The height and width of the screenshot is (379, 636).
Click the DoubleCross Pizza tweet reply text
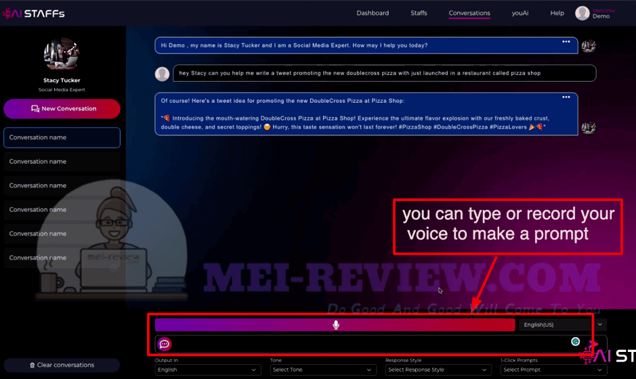pos(366,114)
